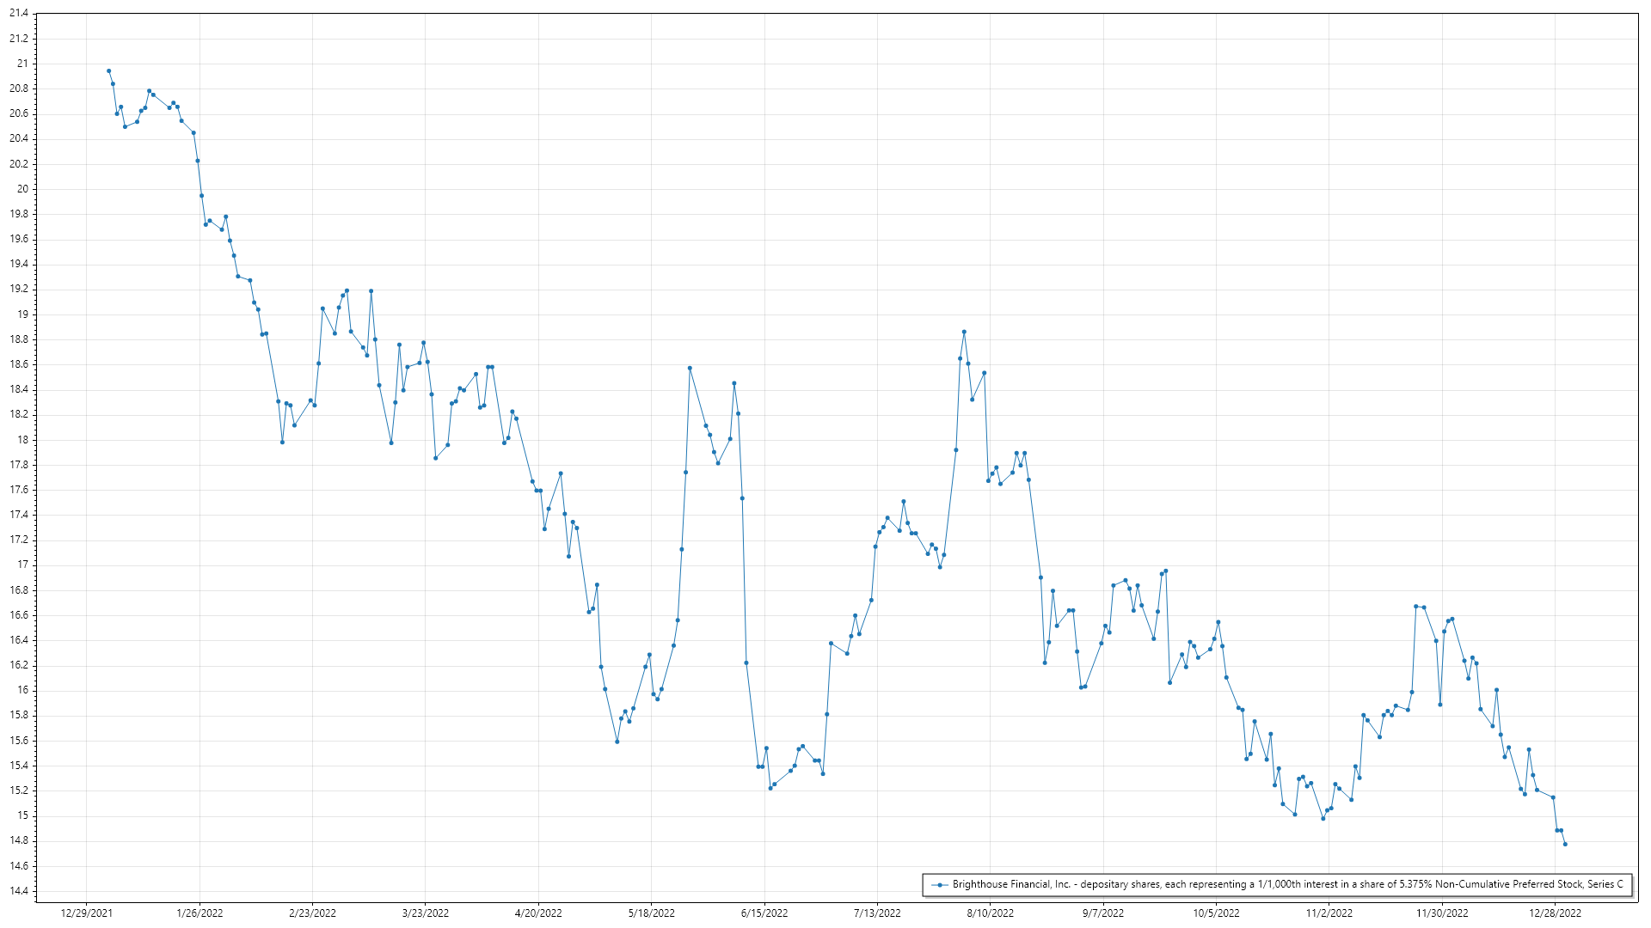
Task: Click the 18 y-axis value label
Action: (22, 440)
